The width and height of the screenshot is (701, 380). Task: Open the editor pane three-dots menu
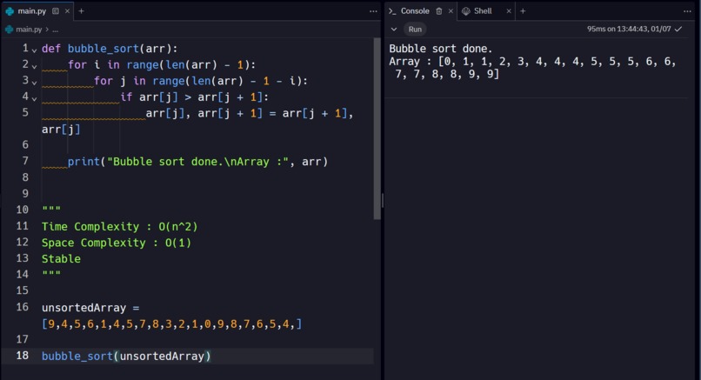coord(373,11)
